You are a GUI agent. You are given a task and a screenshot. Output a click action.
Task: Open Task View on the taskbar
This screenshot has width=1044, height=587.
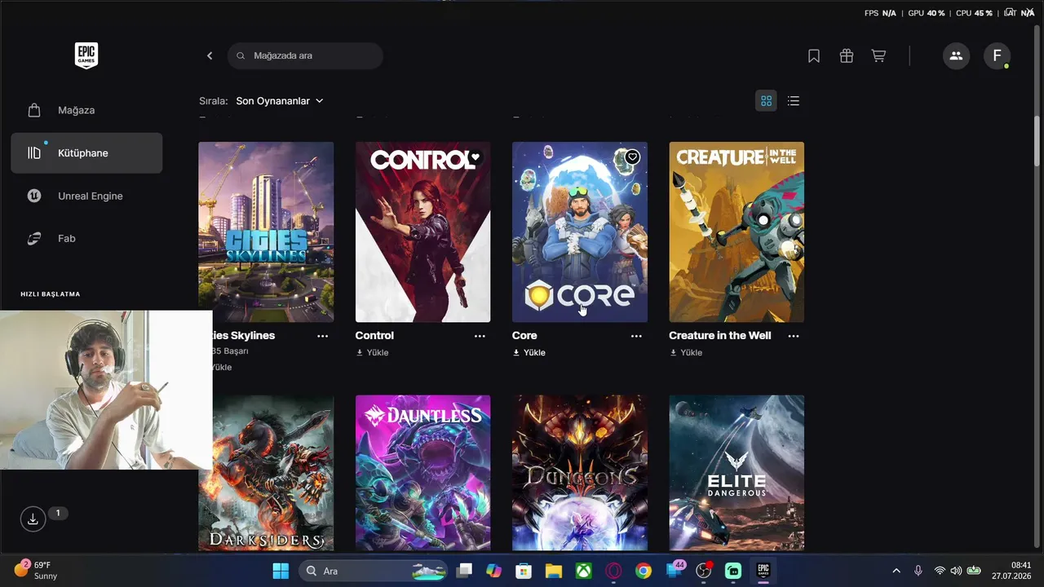click(x=464, y=571)
